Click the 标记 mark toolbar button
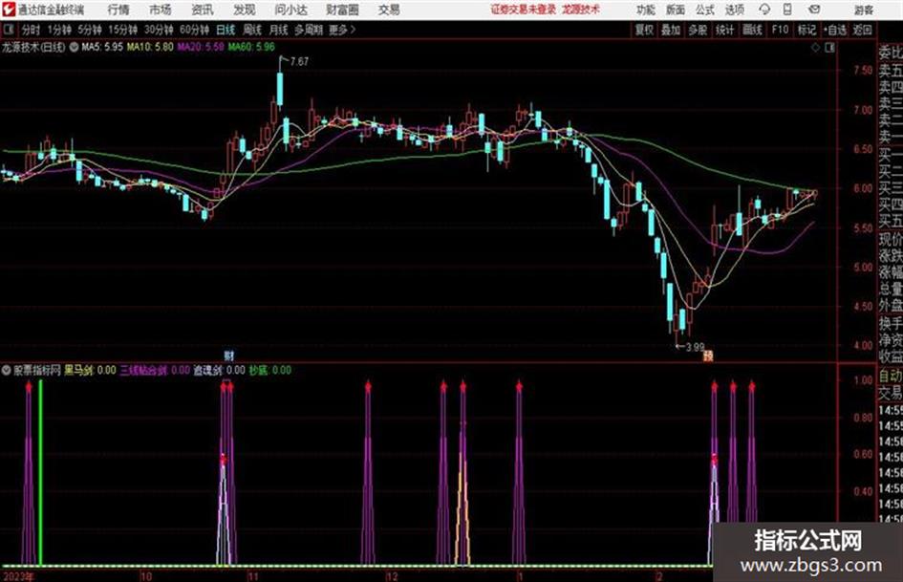This screenshot has width=903, height=582. click(806, 30)
